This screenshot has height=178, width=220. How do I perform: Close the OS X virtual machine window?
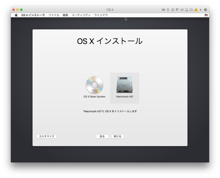pos(14,10)
